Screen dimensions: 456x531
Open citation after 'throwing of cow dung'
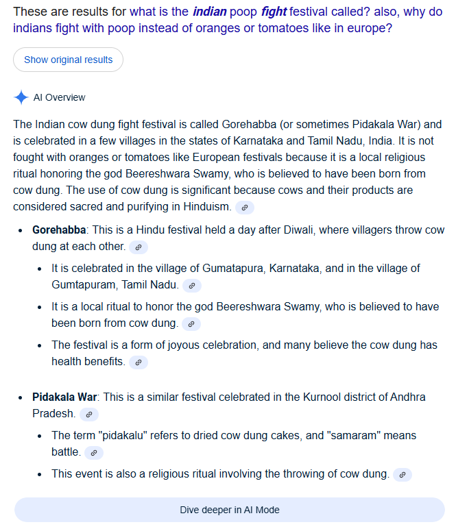[x=403, y=474]
